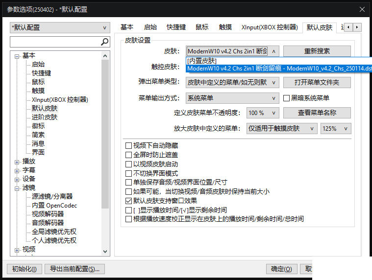This screenshot has width=372, height=280.
Task: Click the settings search input field
Action: [55, 42]
